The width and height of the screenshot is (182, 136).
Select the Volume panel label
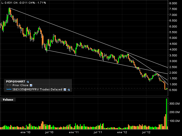(x=8, y=99)
